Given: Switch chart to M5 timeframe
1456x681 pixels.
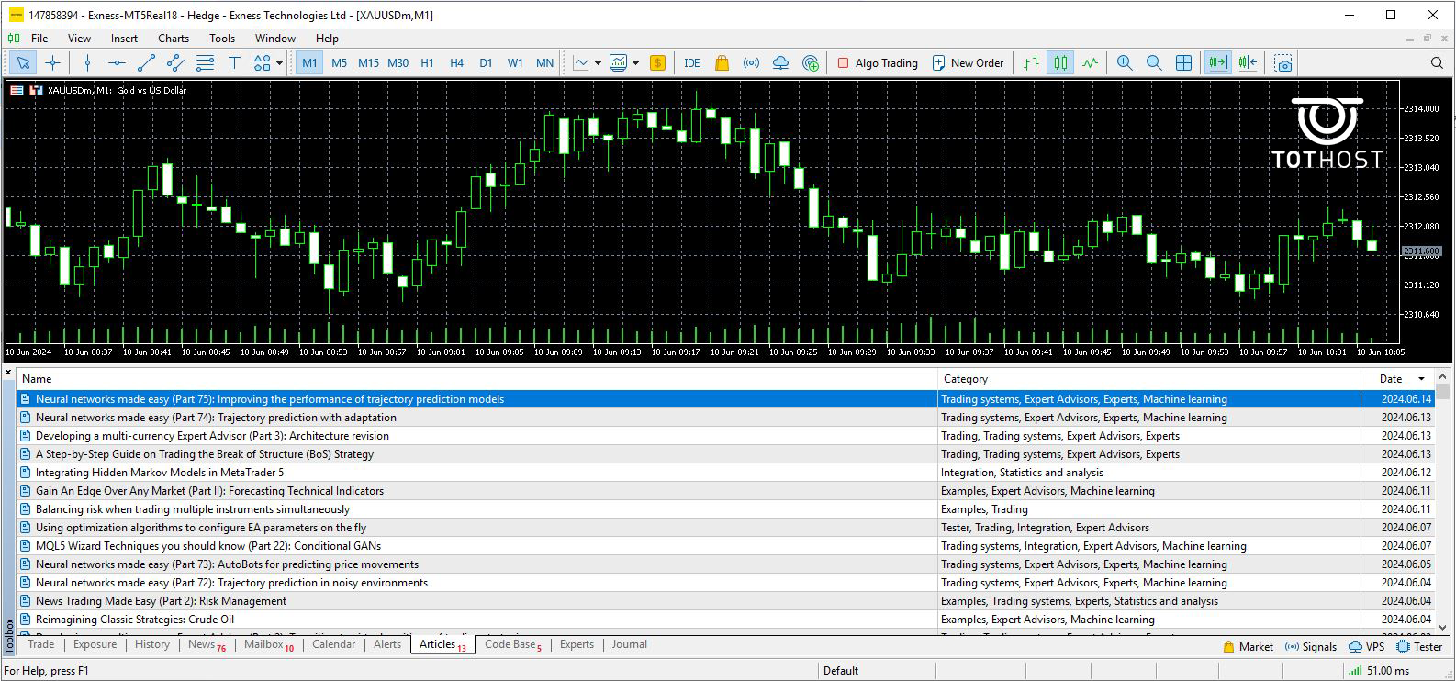Looking at the screenshot, I should coord(339,62).
